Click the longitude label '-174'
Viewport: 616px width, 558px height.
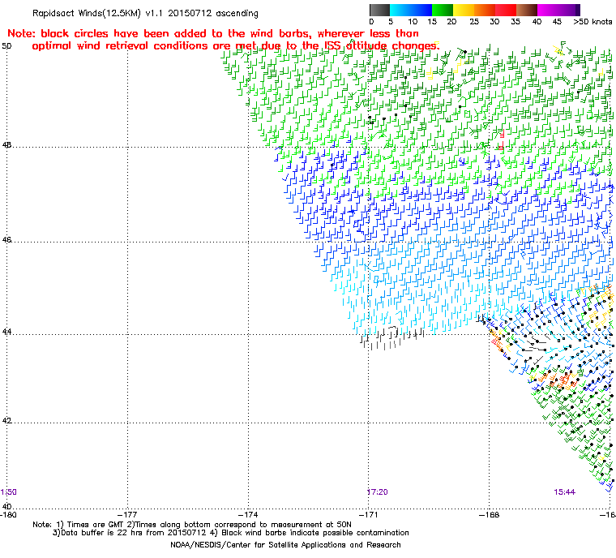tap(248, 514)
